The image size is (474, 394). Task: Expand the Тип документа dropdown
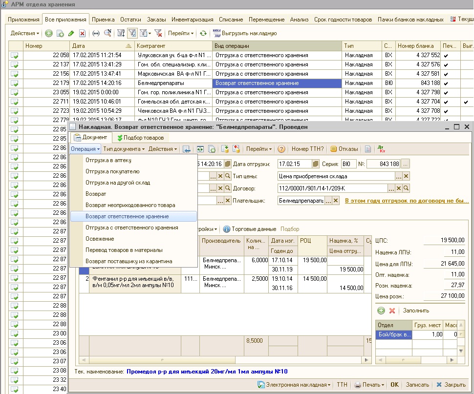coord(124,149)
